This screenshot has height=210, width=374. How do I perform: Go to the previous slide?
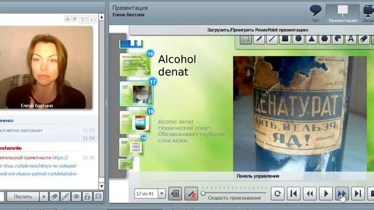click(310, 194)
